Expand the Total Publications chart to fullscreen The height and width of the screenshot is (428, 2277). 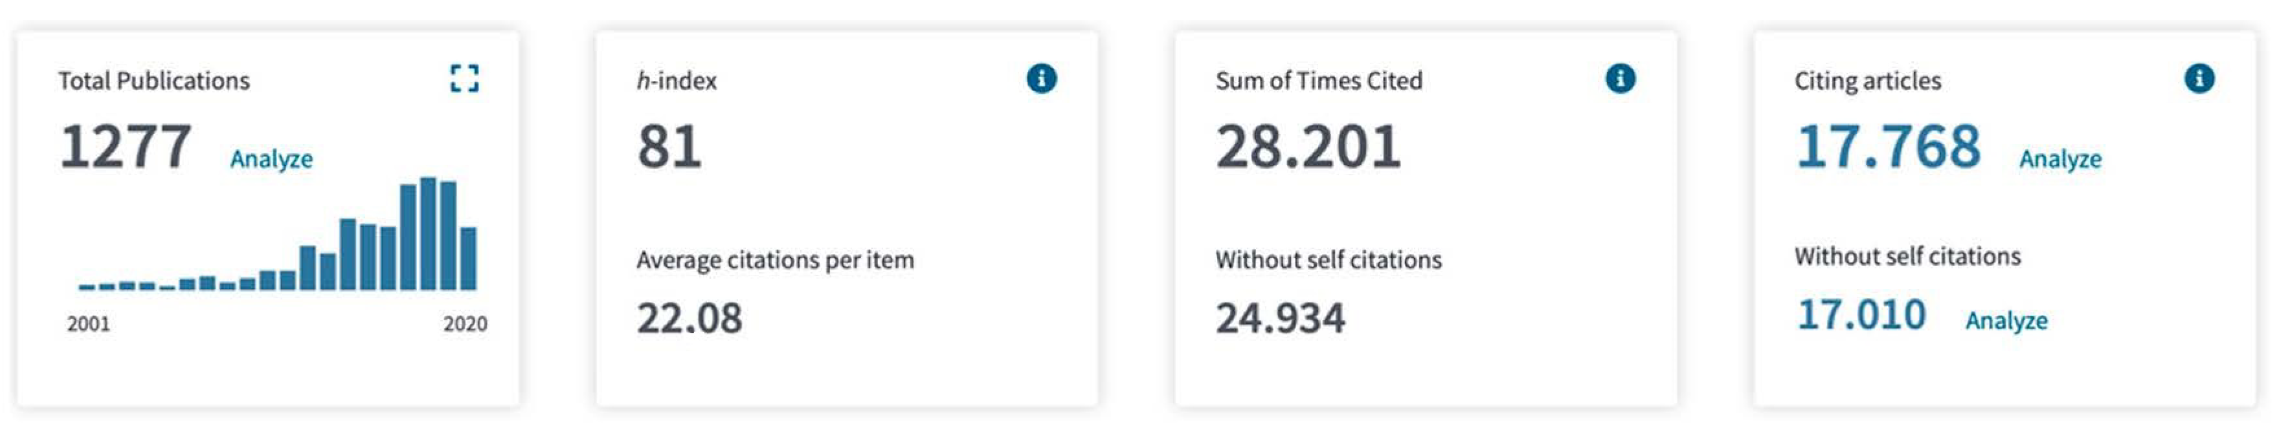point(464,78)
